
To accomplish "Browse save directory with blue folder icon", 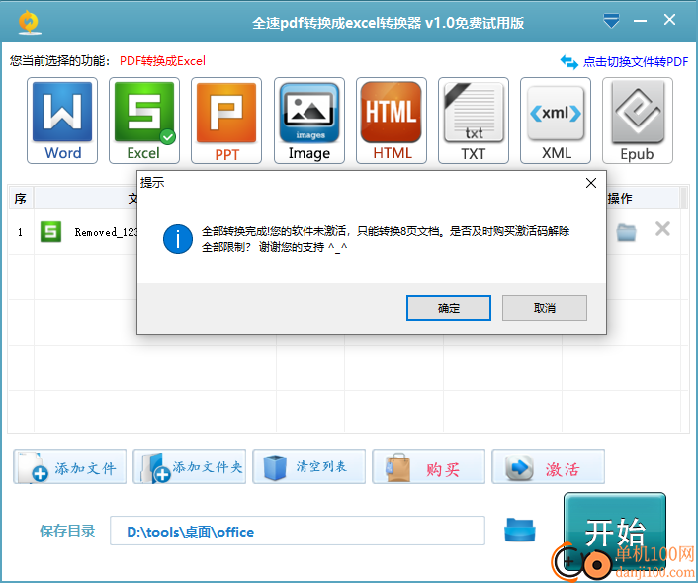I will coord(519,530).
